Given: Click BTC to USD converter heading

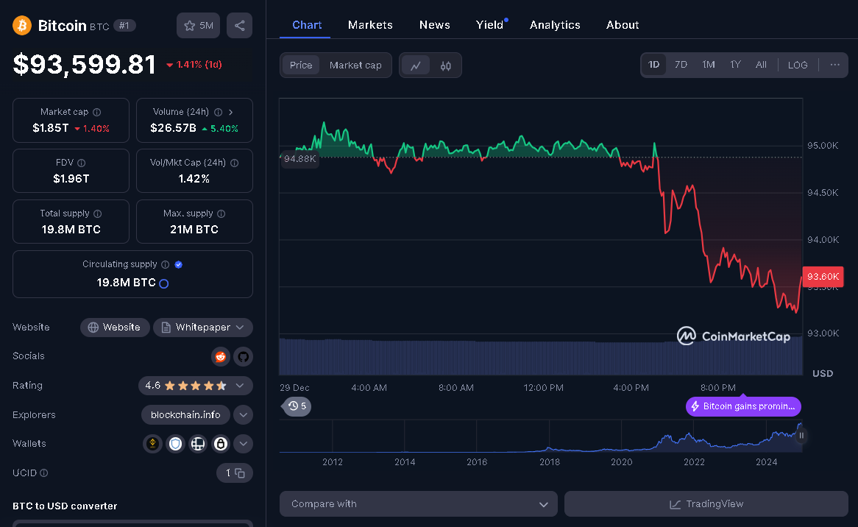Looking at the screenshot, I should pyautogui.click(x=65, y=506).
